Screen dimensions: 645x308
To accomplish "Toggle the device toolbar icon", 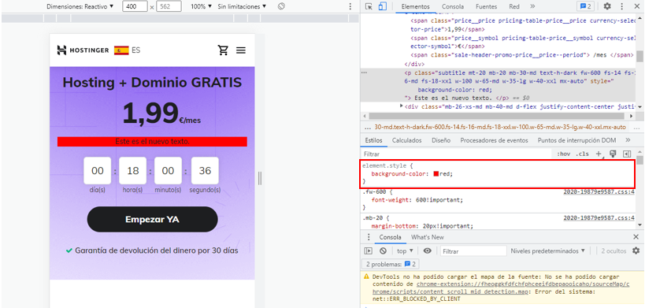I will point(383,6).
